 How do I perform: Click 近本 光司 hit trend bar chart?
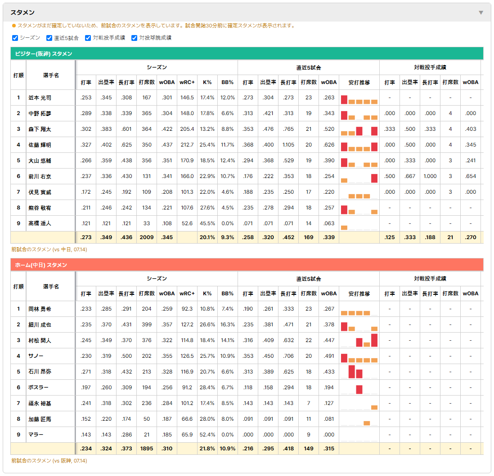pos(359,99)
